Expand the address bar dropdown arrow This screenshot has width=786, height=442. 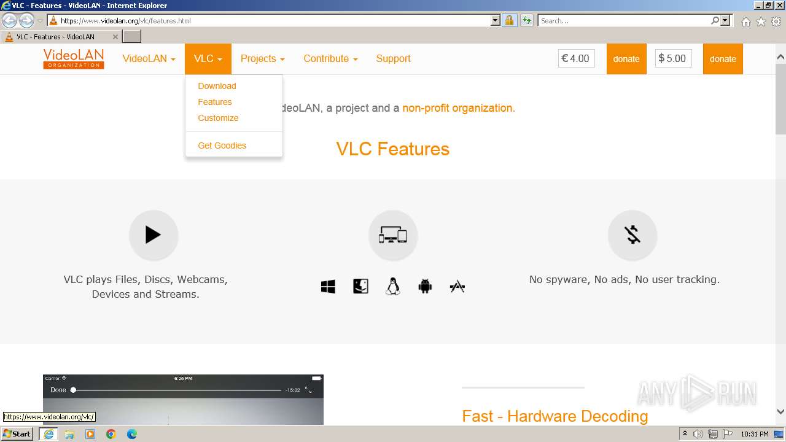tap(496, 20)
